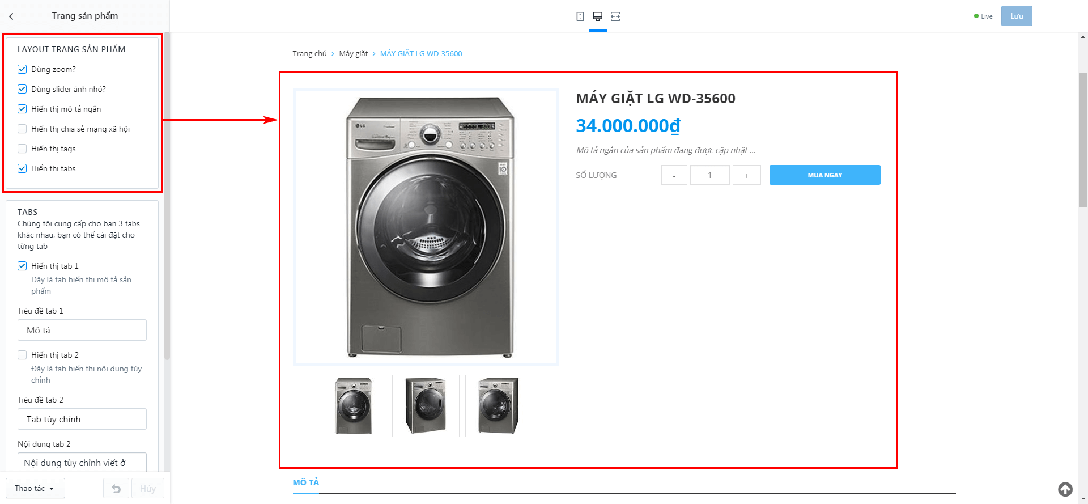This screenshot has height=504, width=1088.
Task: Click the 'Lưu' save button
Action: tap(1017, 16)
